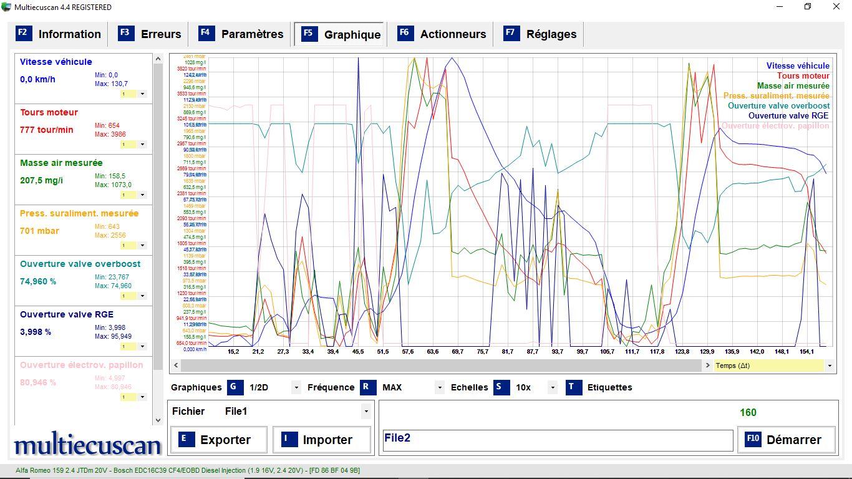Start recording with the Démarrer button
The width and height of the screenshot is (852, 479).
click(787, 440)
